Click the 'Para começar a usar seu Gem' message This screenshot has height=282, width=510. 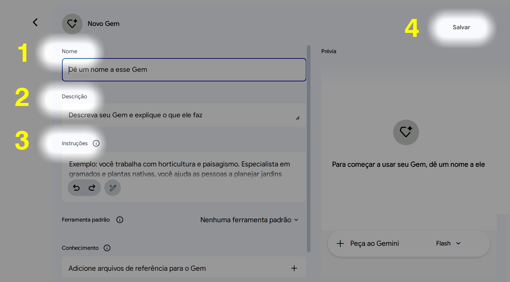[x=408, y=164]
